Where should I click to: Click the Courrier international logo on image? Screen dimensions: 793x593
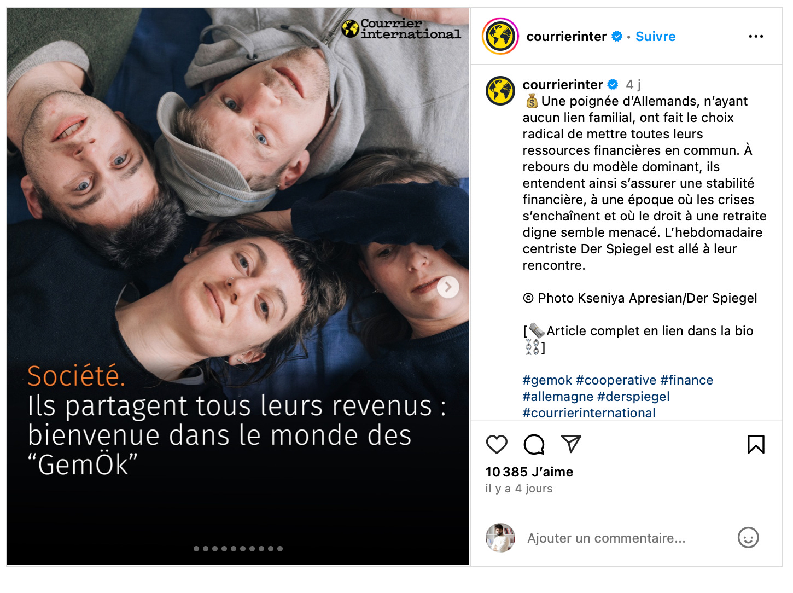(401, 28)
